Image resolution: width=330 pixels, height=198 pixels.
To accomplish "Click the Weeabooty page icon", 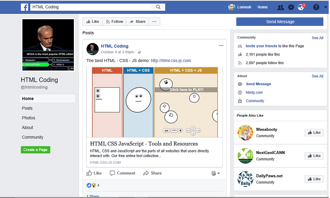I will pyautogui.click(x=245, y=133).
